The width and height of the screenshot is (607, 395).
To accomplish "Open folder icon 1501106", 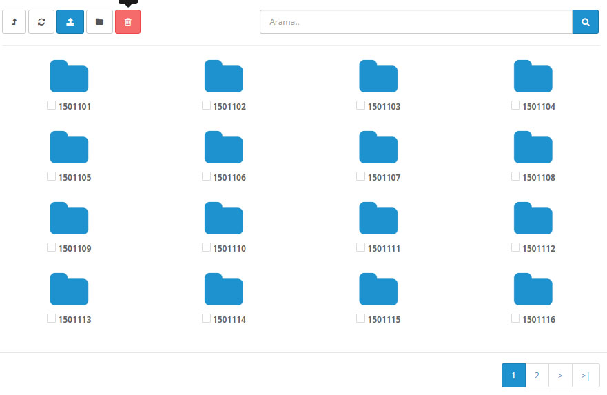I will pyautogui.click(x=224, y=147).
